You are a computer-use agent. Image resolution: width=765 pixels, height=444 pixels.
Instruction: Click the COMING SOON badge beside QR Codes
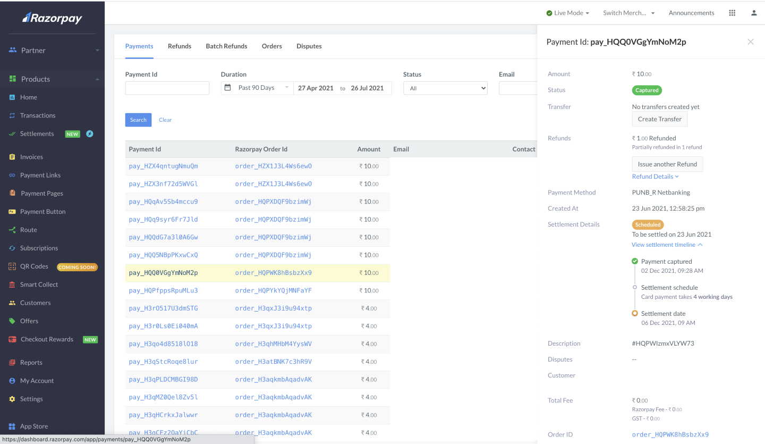tap(78, 267)
